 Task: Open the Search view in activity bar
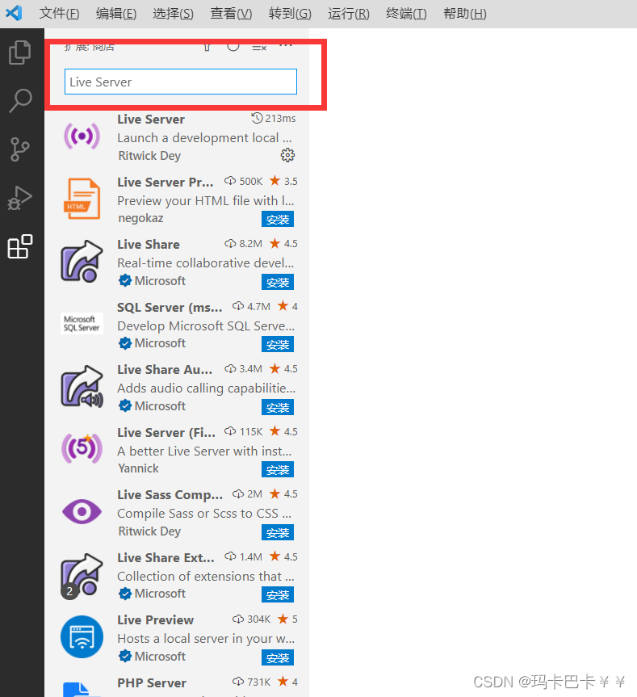[x=20, y=101]
